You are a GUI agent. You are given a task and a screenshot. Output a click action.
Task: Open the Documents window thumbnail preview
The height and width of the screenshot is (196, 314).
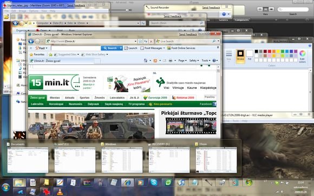coord(28,160)
